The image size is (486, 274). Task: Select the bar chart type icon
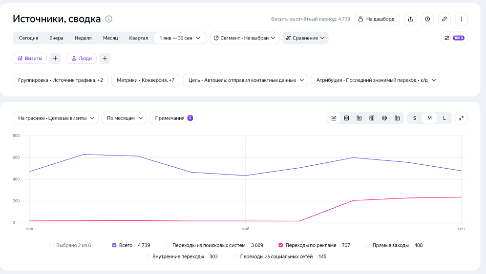point(359,118)
